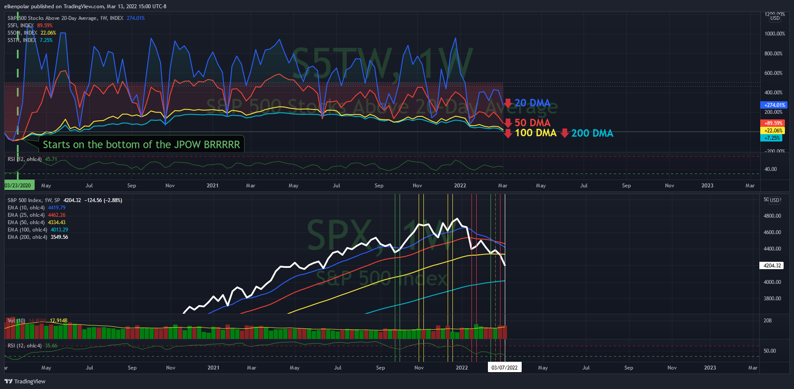Click the 4800.00 axis label on SPX chart
Viewport: 794px width, 389px height.
point(773,216)
